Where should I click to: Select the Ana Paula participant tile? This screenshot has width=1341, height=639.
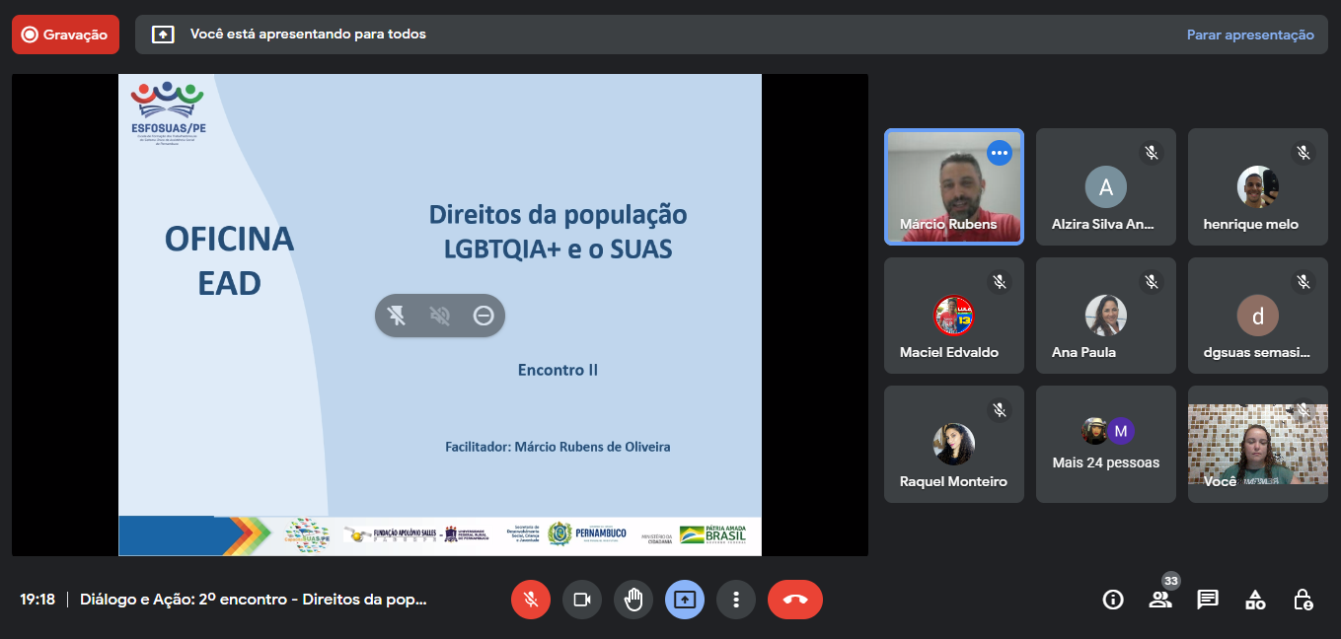1105,316
